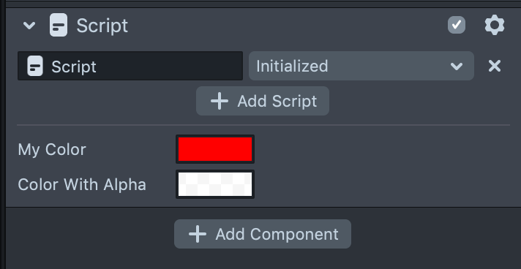Screen dimensions: 521x269
Task: Click the Add Component button
Action: (263, 234)
